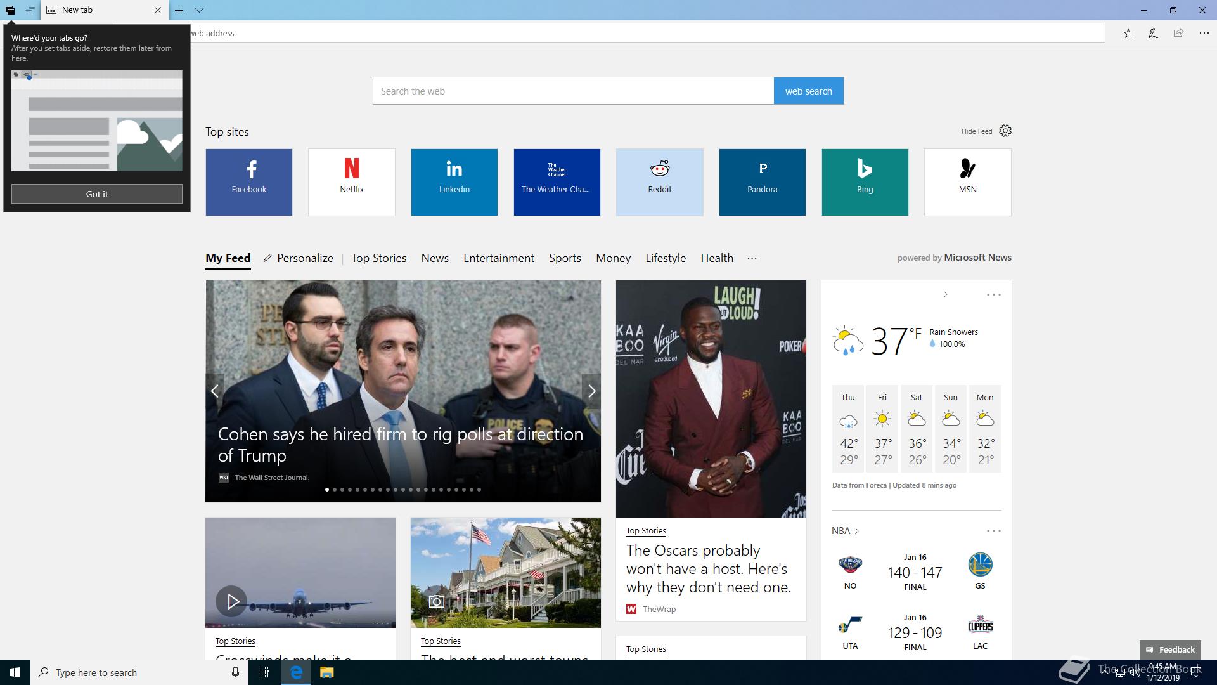Screen dimensions: 1217x685
Task: Set these tabs aside icon
Action: coord(30,10)
